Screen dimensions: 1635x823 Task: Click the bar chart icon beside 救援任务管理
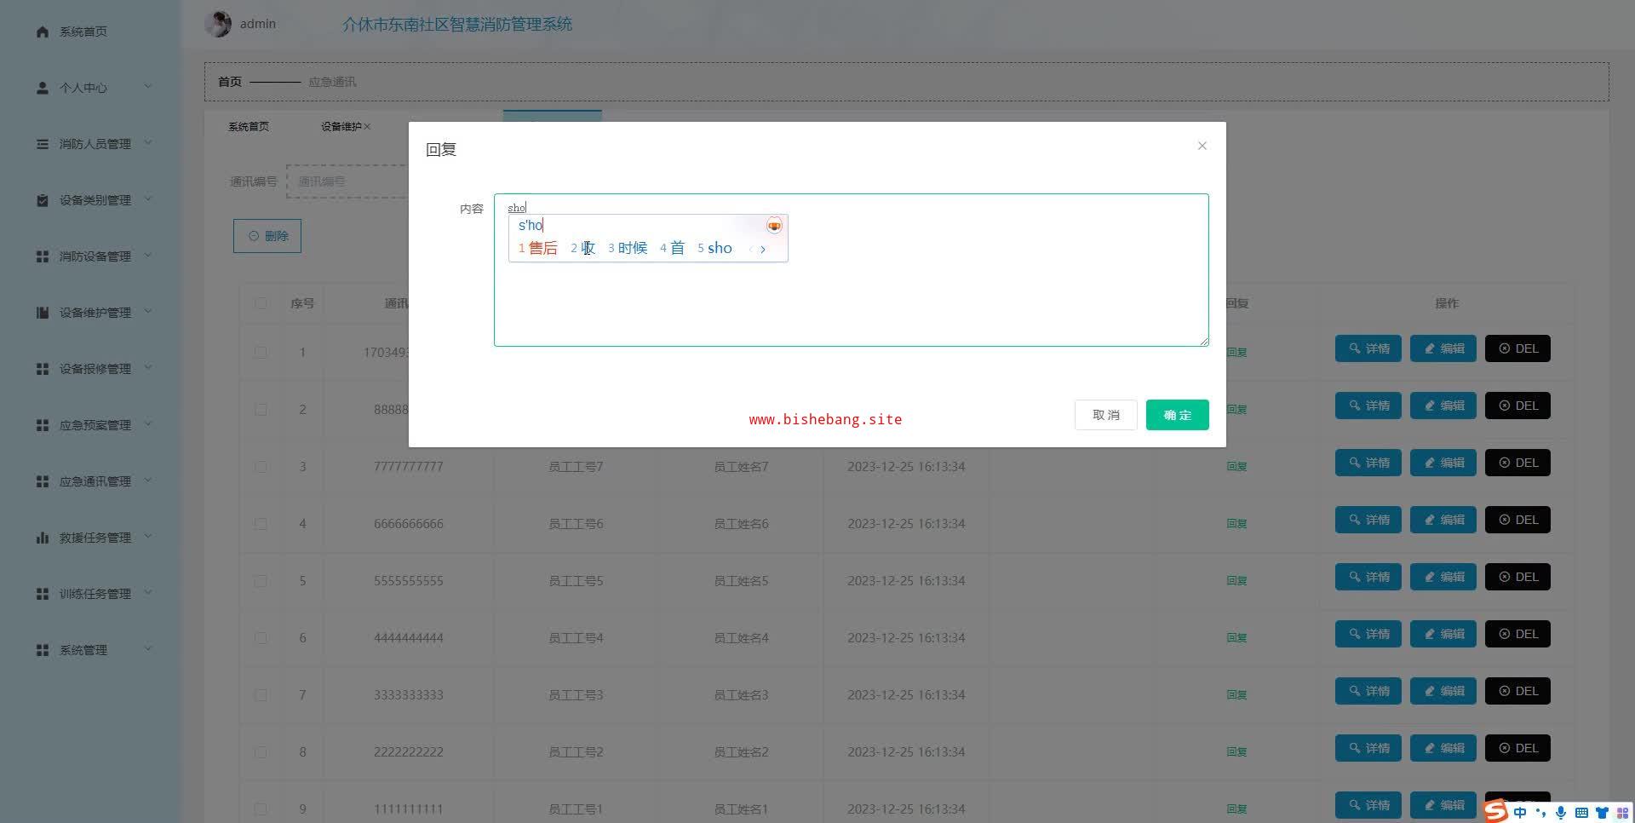pos(43,538)
